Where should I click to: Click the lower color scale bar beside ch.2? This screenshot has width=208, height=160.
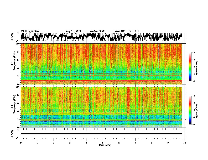[190, 110]
